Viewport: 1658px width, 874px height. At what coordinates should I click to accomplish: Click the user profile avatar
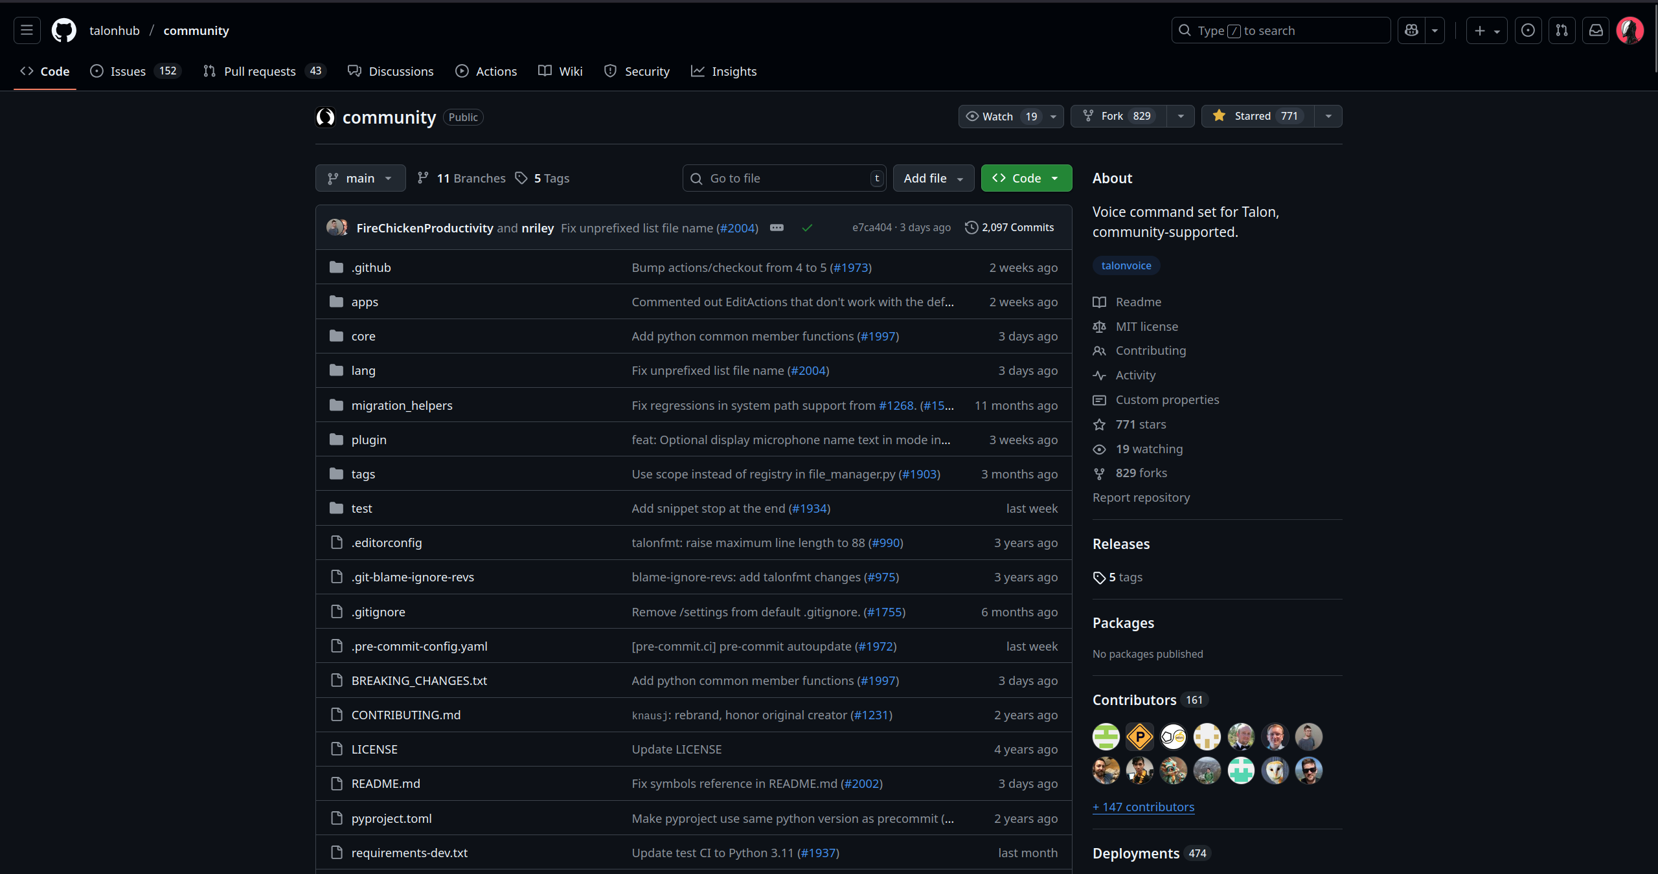tap(1630, 30)
